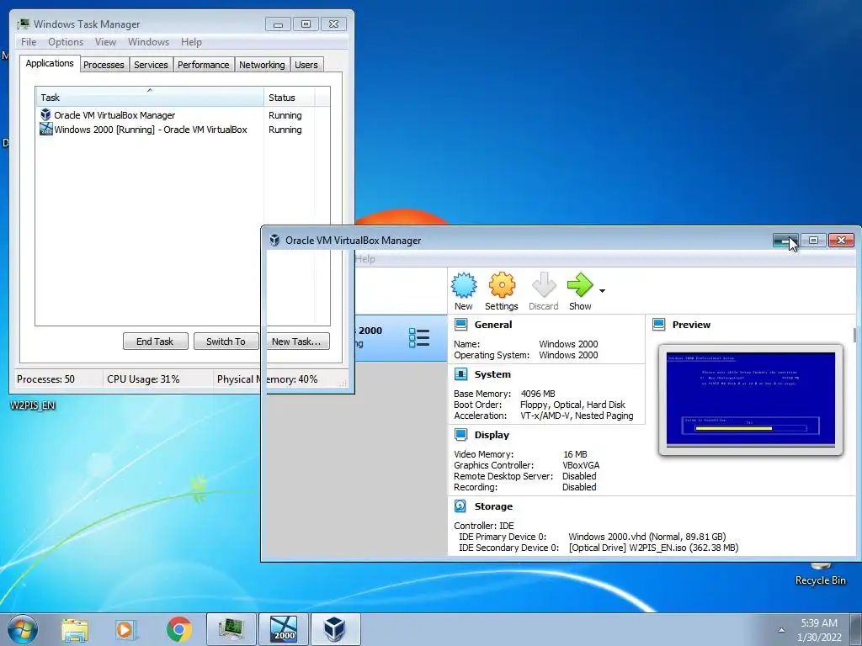Click the New Task... button
862x646 pixels.
pos(297,342)
